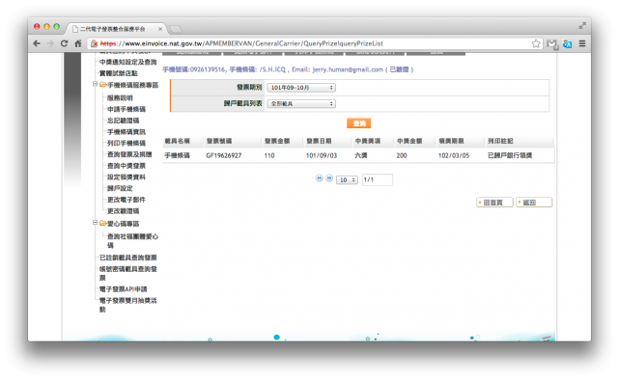
Task: Click the 六獎 prize cell
Action: (x=361, y=155)
